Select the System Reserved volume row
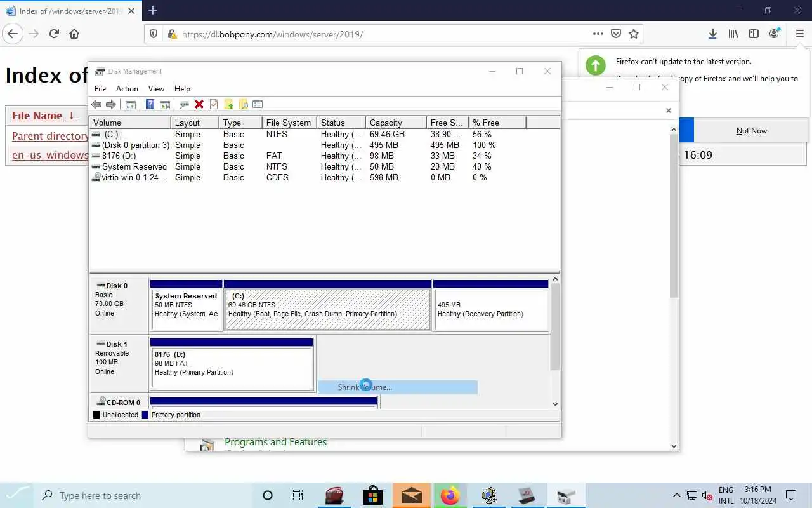Image resolution: width=812 pixels, height=508 pixels. pos(325,166)
